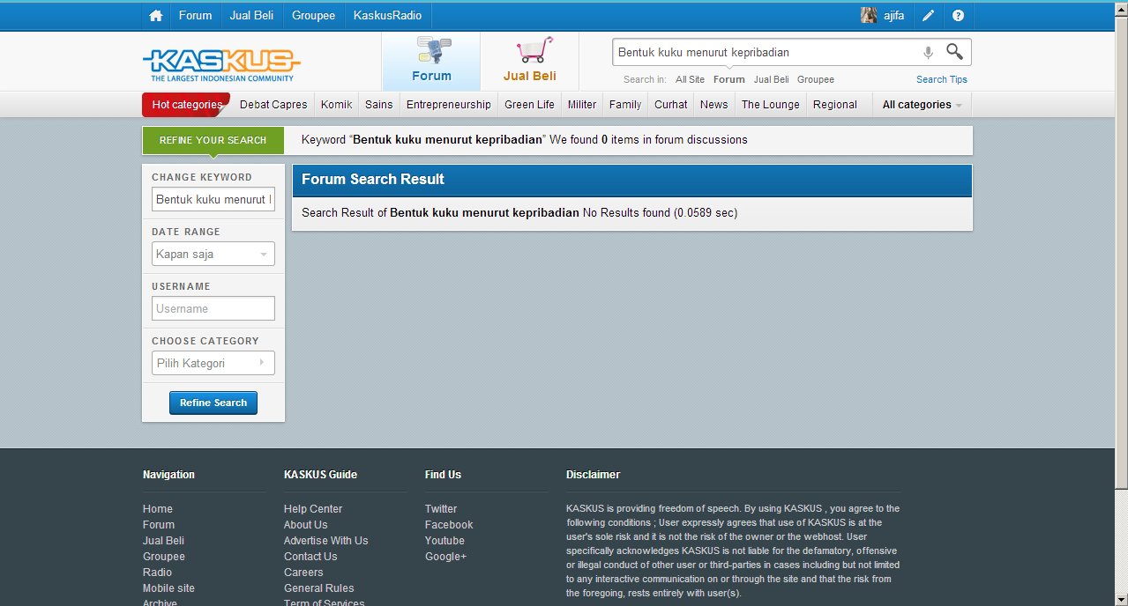Click the home icon in top bar

[156, 16]
